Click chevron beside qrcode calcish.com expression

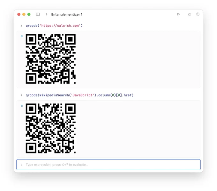pyautogui.click(x=21, y=26)
